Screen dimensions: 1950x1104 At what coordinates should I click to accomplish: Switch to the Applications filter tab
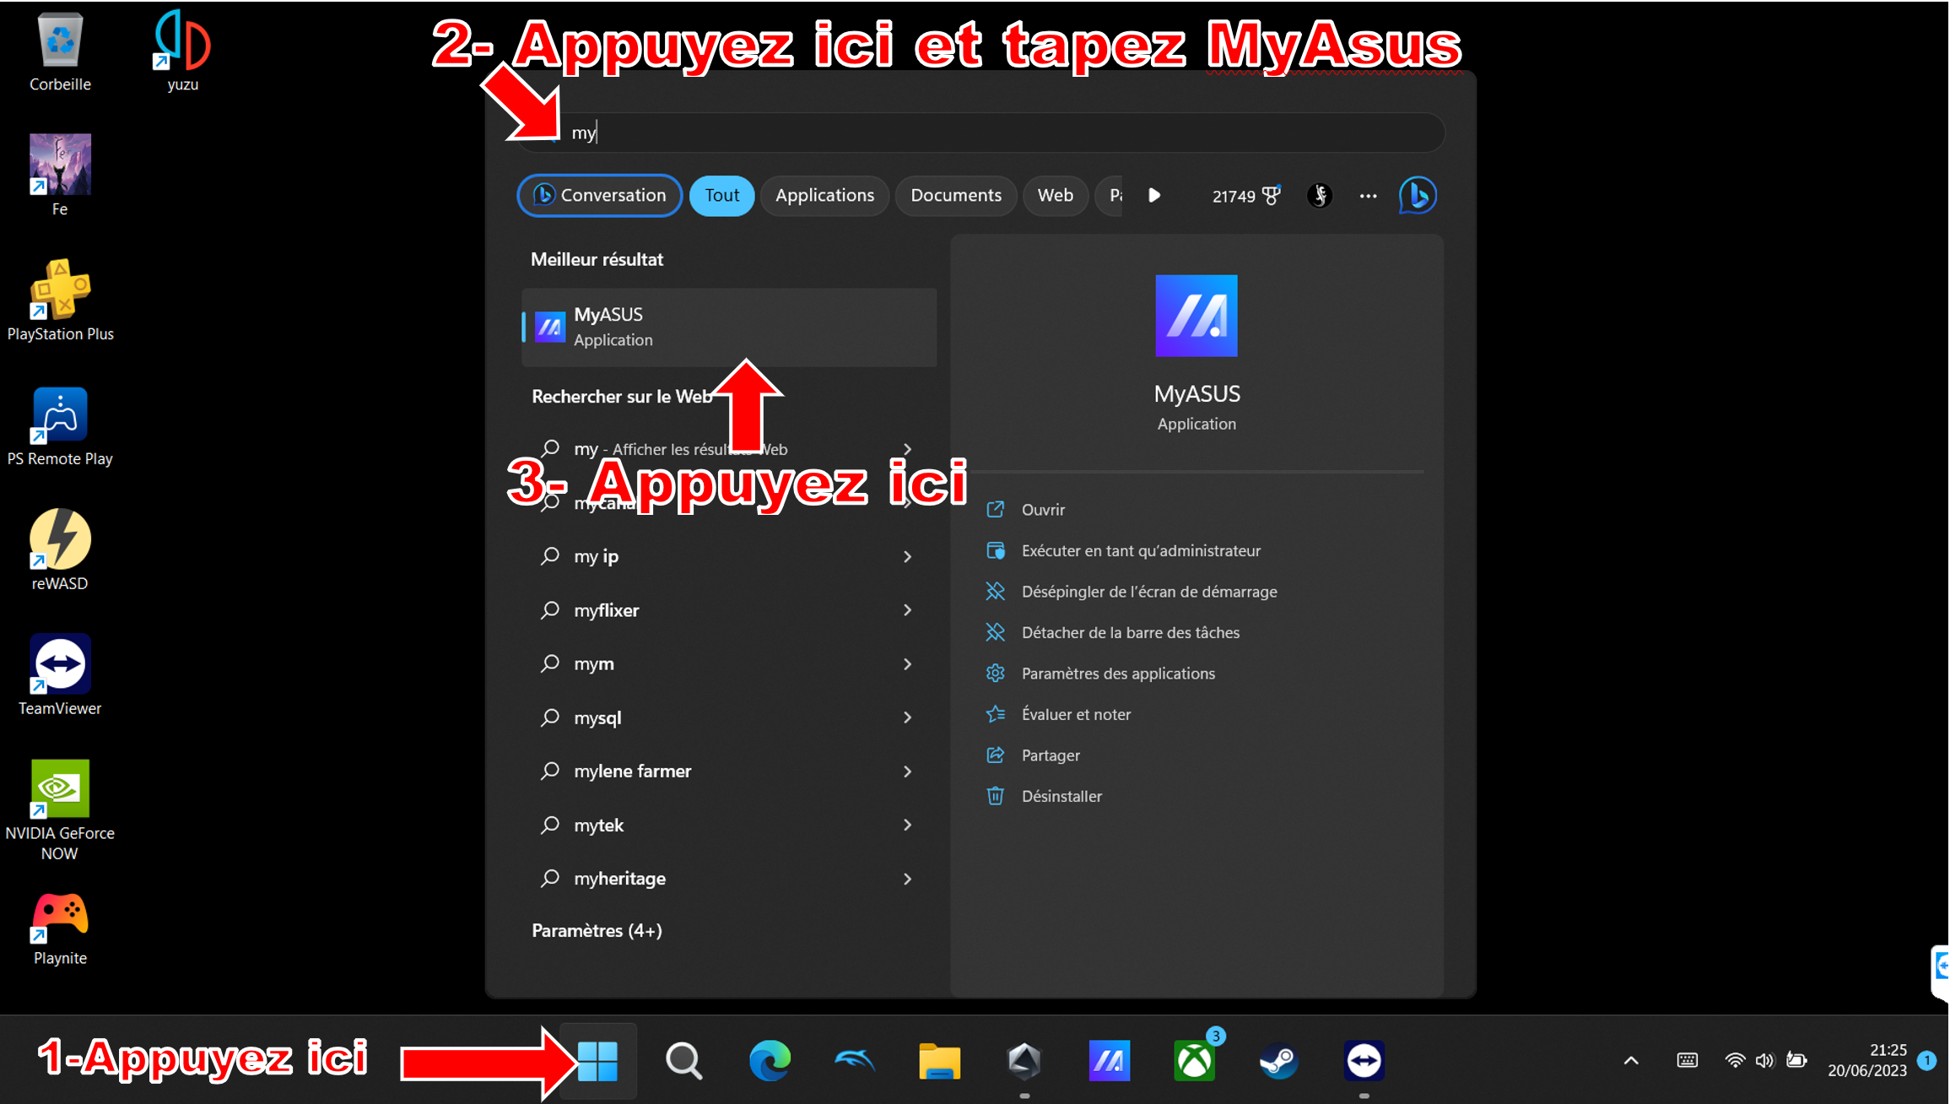824,195
